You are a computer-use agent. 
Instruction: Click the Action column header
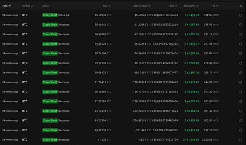pyautogui.click(x=46, y=6)
